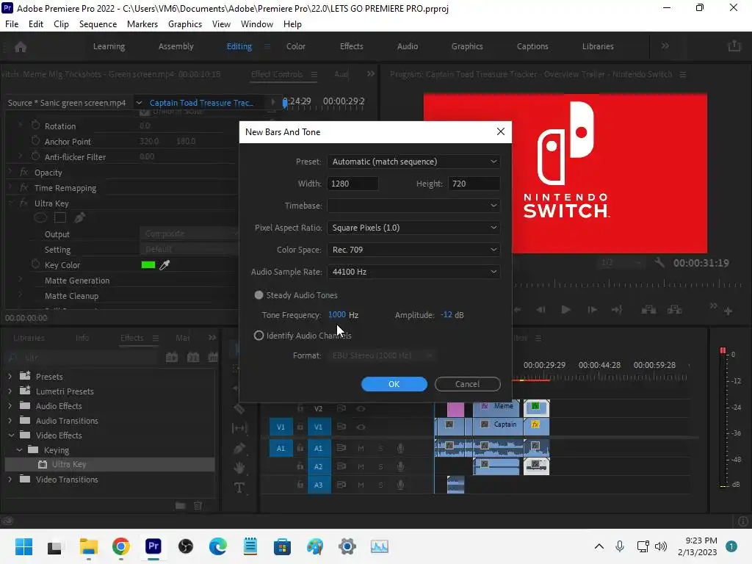Screen dimensions: 752x564
Task: Expand the Presets folder in Effects
Action: pos(10,377)
